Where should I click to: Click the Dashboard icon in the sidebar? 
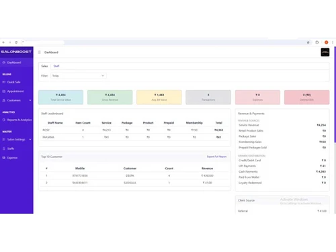4,62
